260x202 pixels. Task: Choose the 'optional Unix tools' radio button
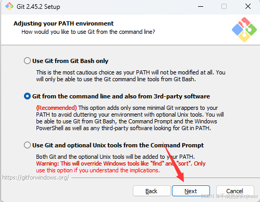click(27, 145)
